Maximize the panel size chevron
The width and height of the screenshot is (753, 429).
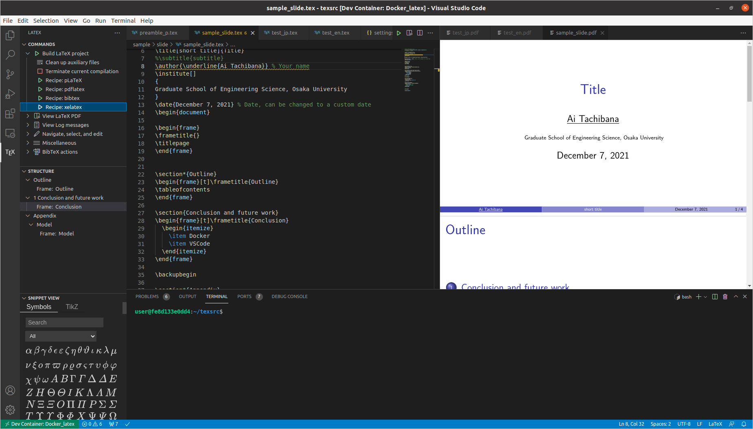pos(736,297)
